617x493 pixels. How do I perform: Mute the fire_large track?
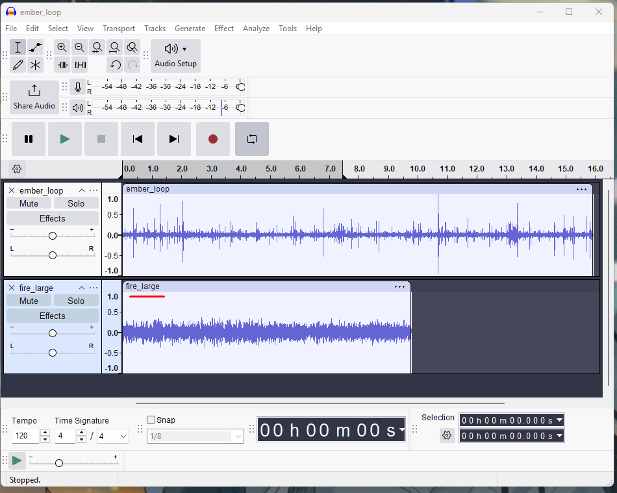29,301
